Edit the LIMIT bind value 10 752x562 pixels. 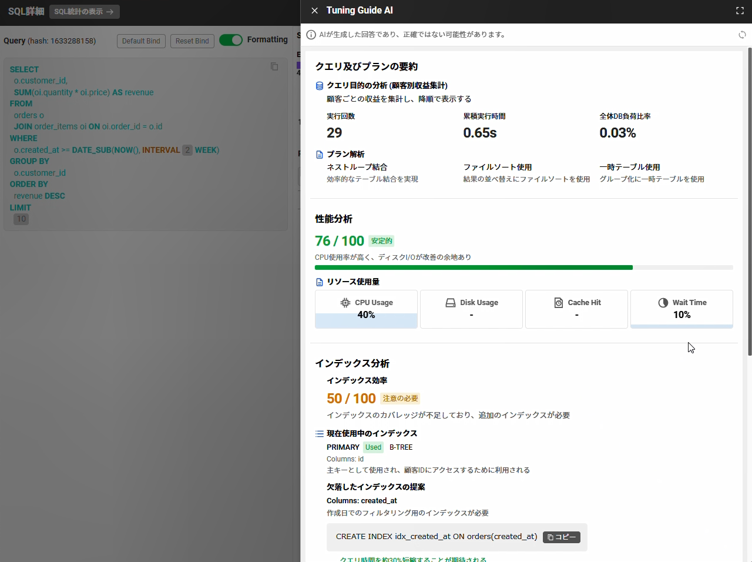pos(21,219)
